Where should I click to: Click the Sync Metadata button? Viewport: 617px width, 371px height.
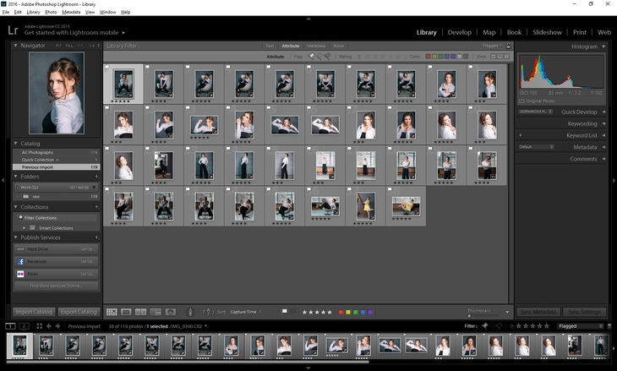[x=538, y=312]
